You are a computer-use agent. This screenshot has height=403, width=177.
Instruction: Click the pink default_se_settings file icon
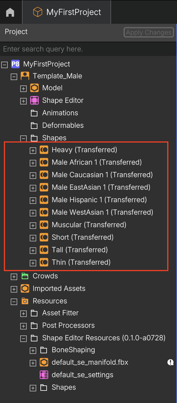tap(44, 375)
